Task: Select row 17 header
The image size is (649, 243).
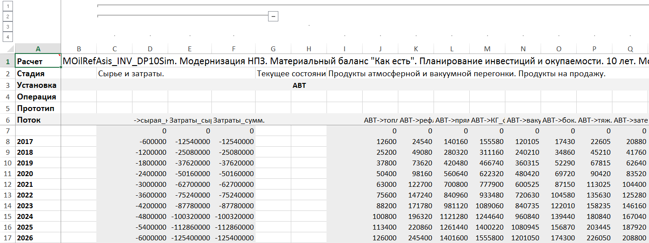Action: click(x=8, y=238)
